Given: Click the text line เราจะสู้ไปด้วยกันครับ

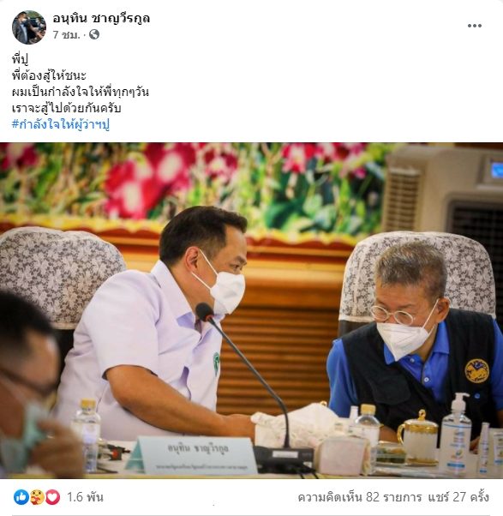Looking at the screenshot, I should [x=67, y=108].
